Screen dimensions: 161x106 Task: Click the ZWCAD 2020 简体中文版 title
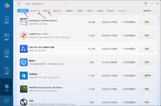pos(42,47)
